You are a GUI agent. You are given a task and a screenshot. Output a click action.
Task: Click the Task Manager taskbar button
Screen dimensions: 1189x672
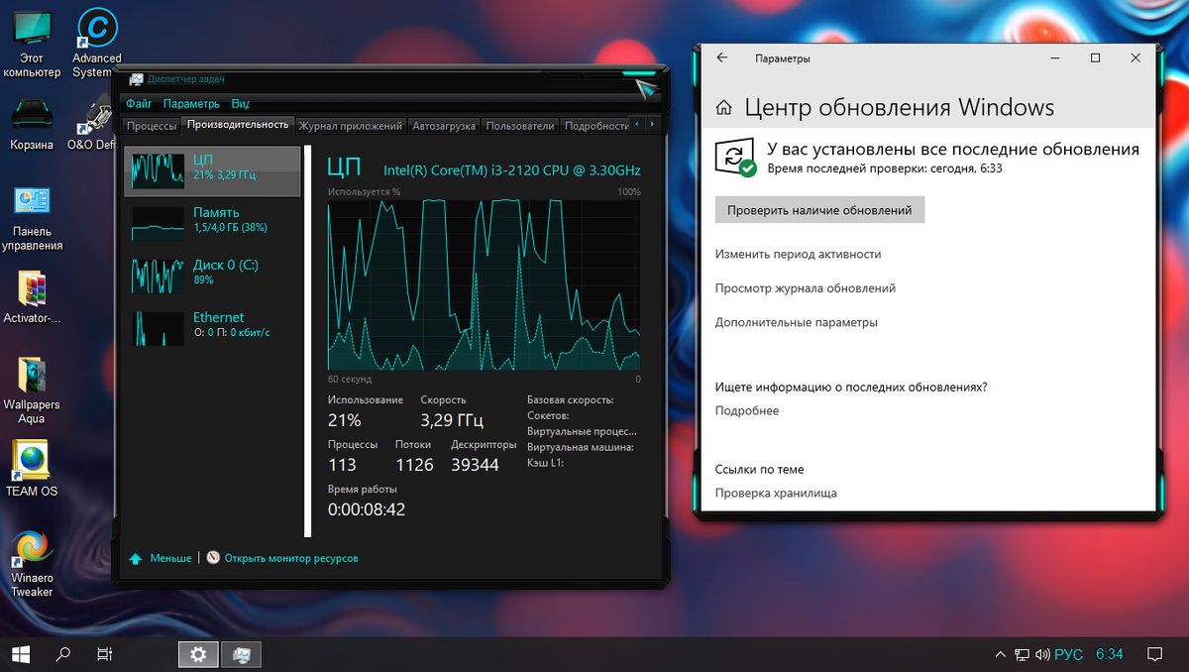click(241, 654)
